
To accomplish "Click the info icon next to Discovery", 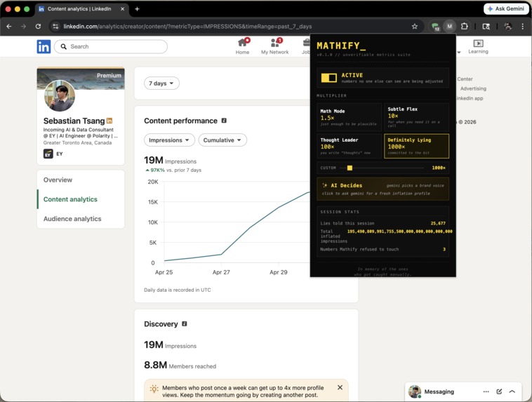I will coord(184,323).
